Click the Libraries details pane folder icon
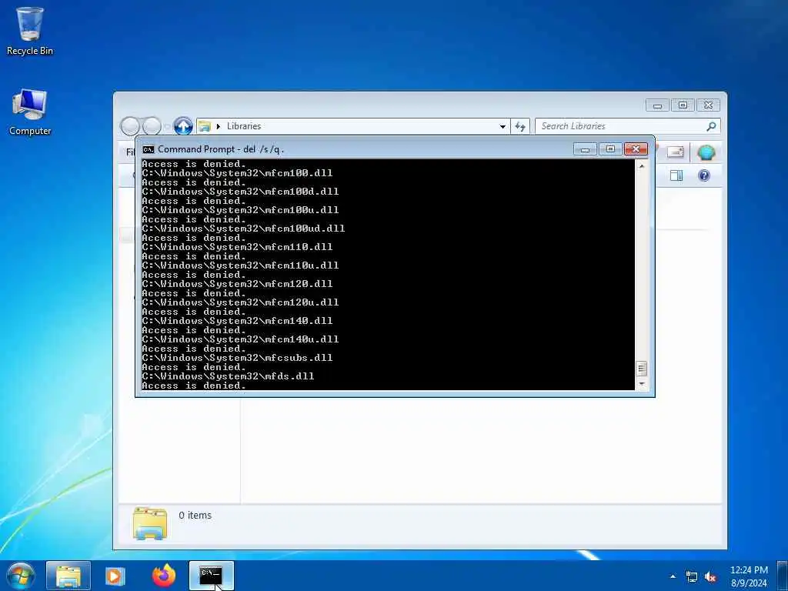Screen dimensions: 788x591 click(x=150, y=523)
